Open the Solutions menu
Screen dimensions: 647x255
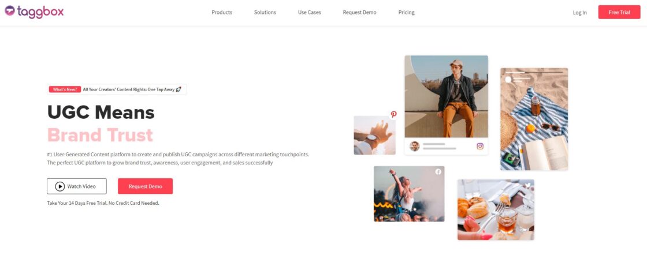(265, 12)
